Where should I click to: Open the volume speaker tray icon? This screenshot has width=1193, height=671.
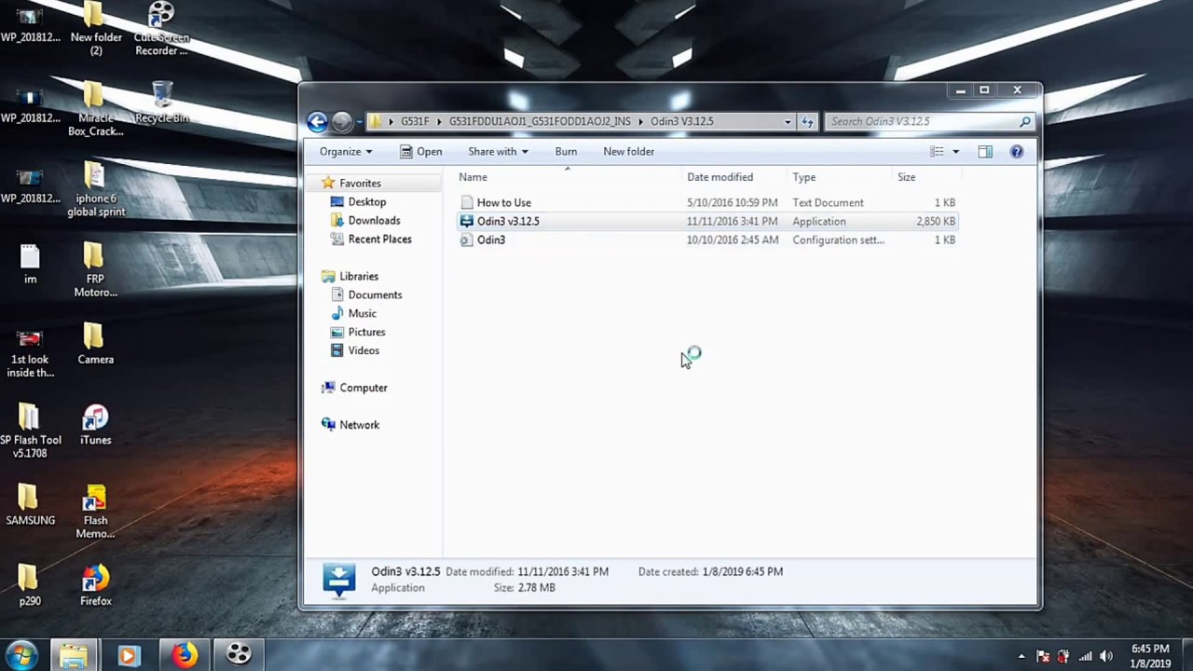coord(1106,657)
